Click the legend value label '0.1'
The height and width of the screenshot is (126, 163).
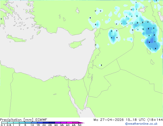point(3,125)
